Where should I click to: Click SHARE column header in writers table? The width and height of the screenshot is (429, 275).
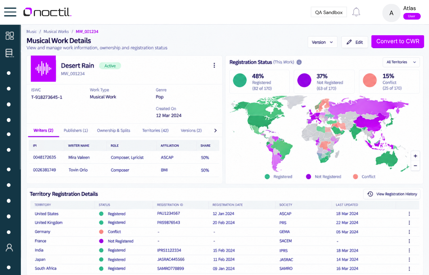tap(206, 145)
